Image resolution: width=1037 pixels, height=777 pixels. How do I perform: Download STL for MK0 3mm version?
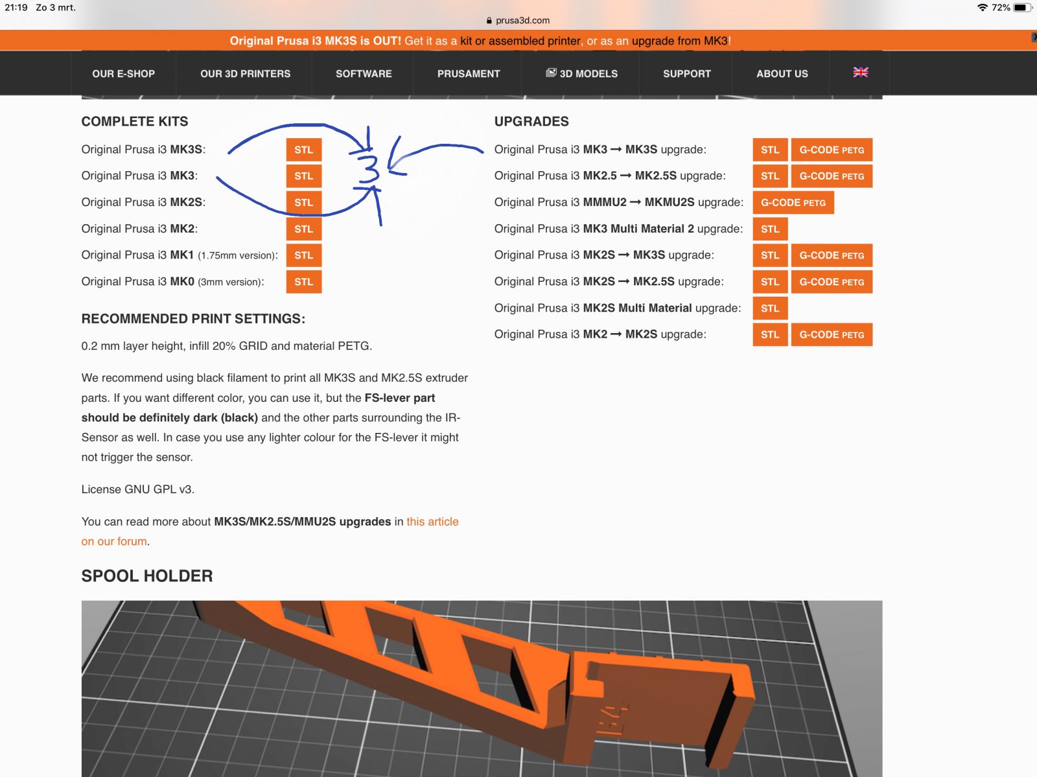pyautogui.click(x=304, y=282)
